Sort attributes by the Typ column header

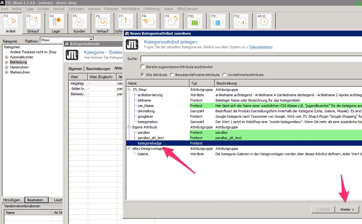(x=202, y=83)
